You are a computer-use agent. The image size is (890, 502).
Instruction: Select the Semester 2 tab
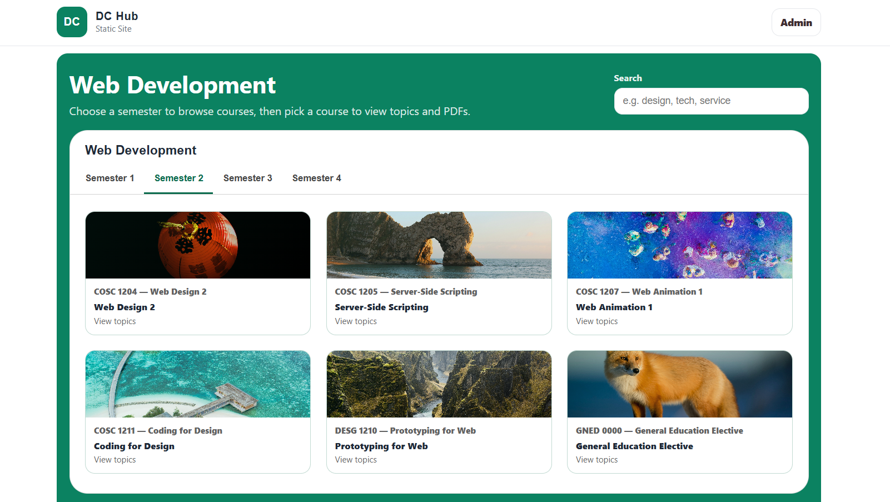(x=178, y=178)
